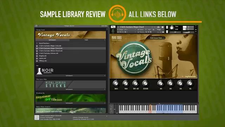Expand Instruments bar under Noir library
Image resolution: width=225 pixels, height=127 pixels.
coord(71,75)
